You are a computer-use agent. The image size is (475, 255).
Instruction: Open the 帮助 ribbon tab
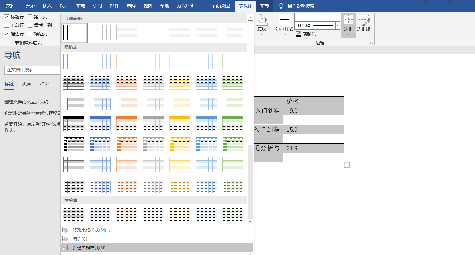pyautogui.click(x=164, y=6)
